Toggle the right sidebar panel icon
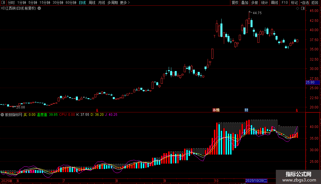Image resolution: width=321 pixels, height=184 pixels. (x=303, y=8)
